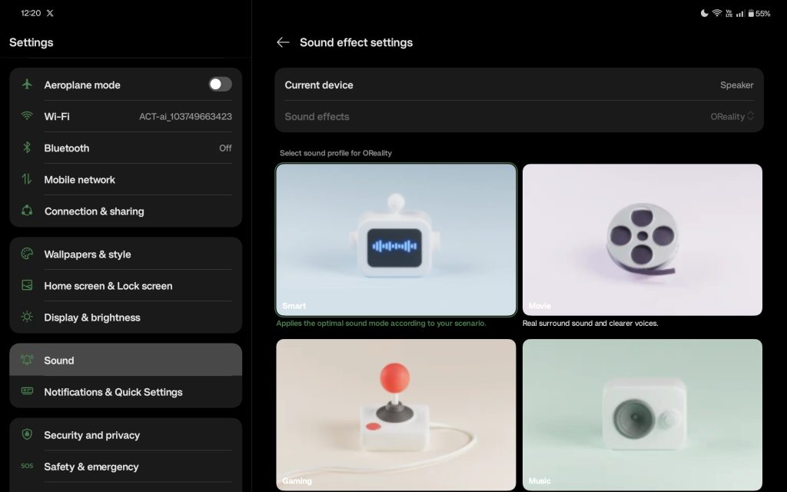
Task: Click the SOS Safety & emergency icon
Action: coord(28,467)
